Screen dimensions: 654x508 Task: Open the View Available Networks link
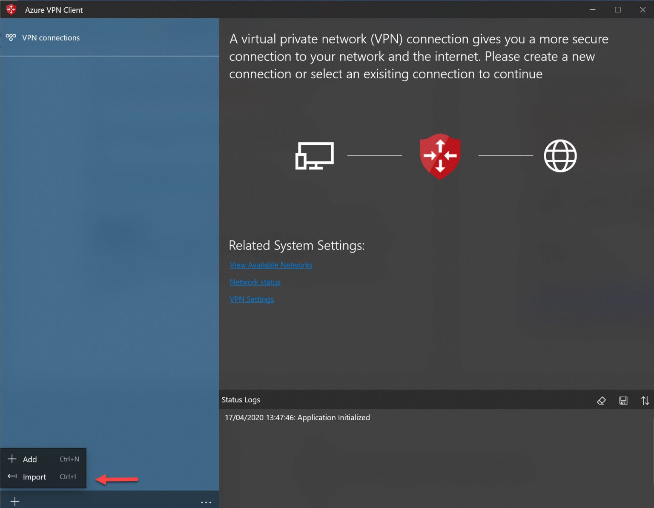(x=271, y=265)
